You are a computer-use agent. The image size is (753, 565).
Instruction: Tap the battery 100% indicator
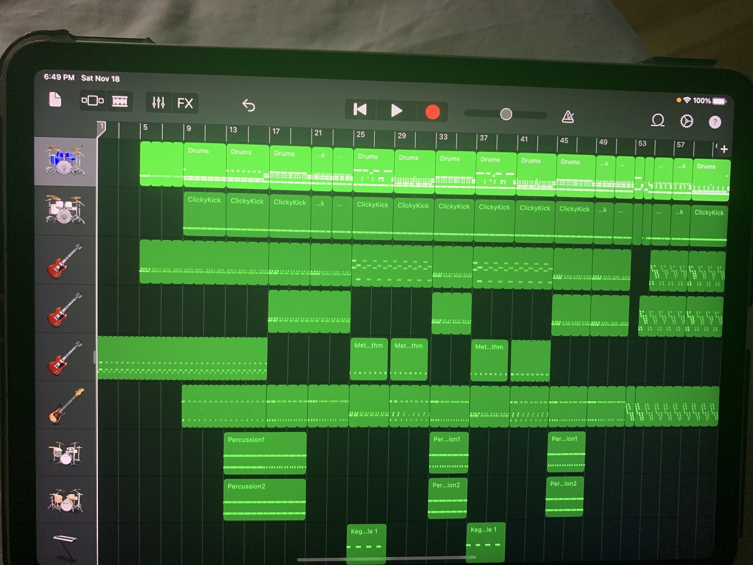coord(710,101)
